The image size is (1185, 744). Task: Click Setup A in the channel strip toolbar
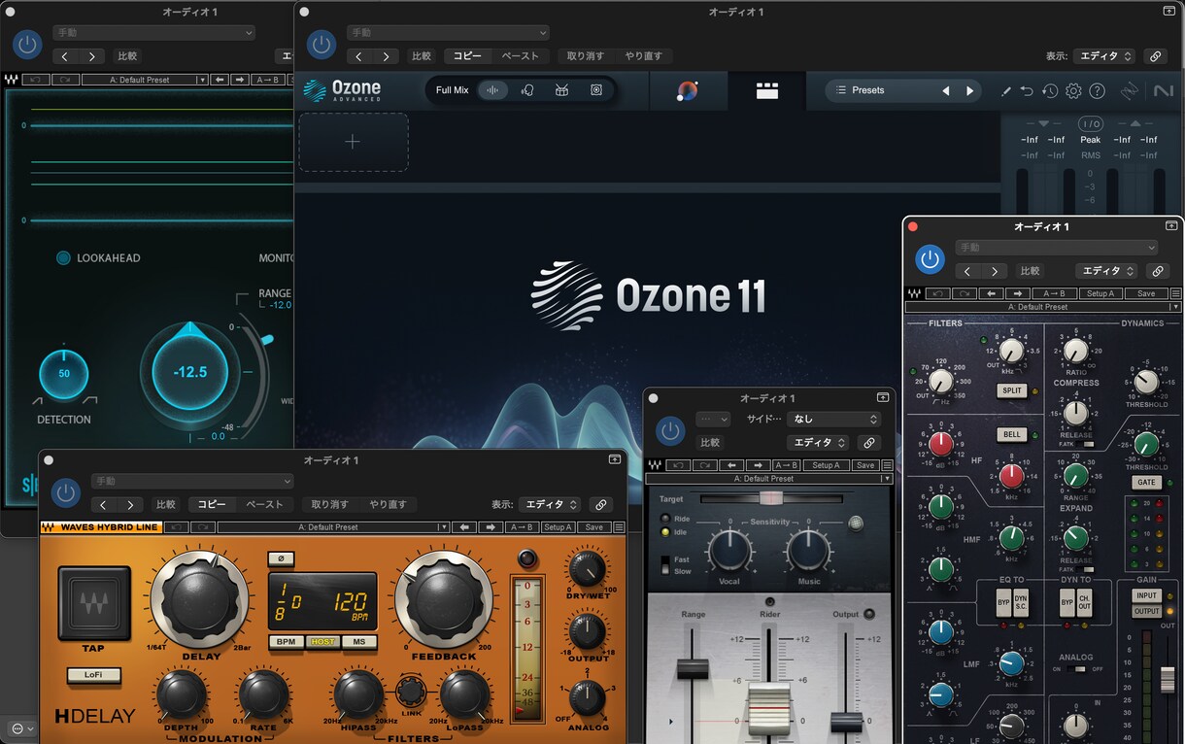[x=1100, y=293]
